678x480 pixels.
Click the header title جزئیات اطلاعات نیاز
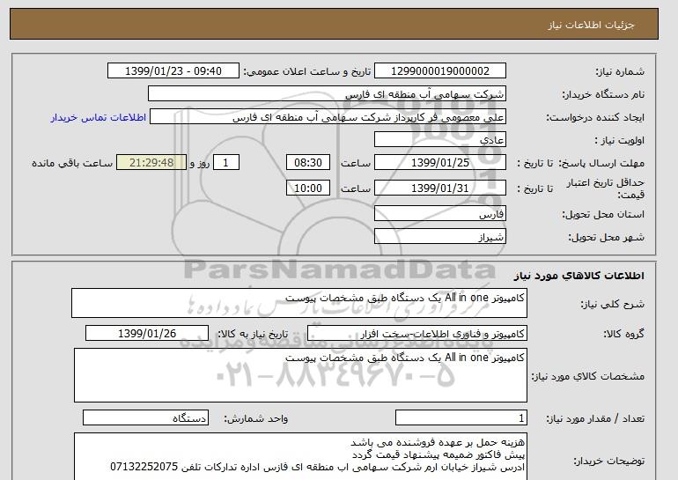[591, 25]
